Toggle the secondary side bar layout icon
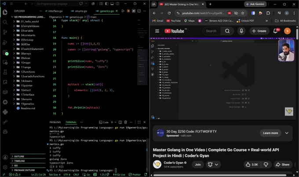299x177 pixels. [x=118, y=4]
